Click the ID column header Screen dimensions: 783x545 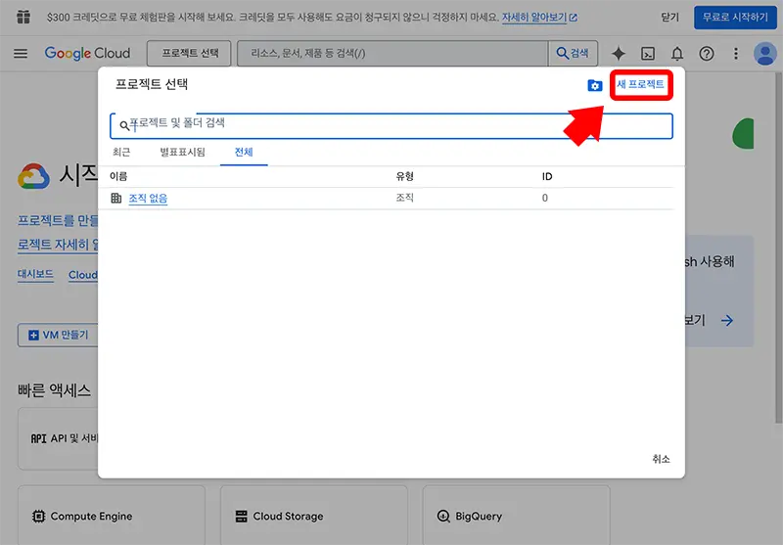547,177
